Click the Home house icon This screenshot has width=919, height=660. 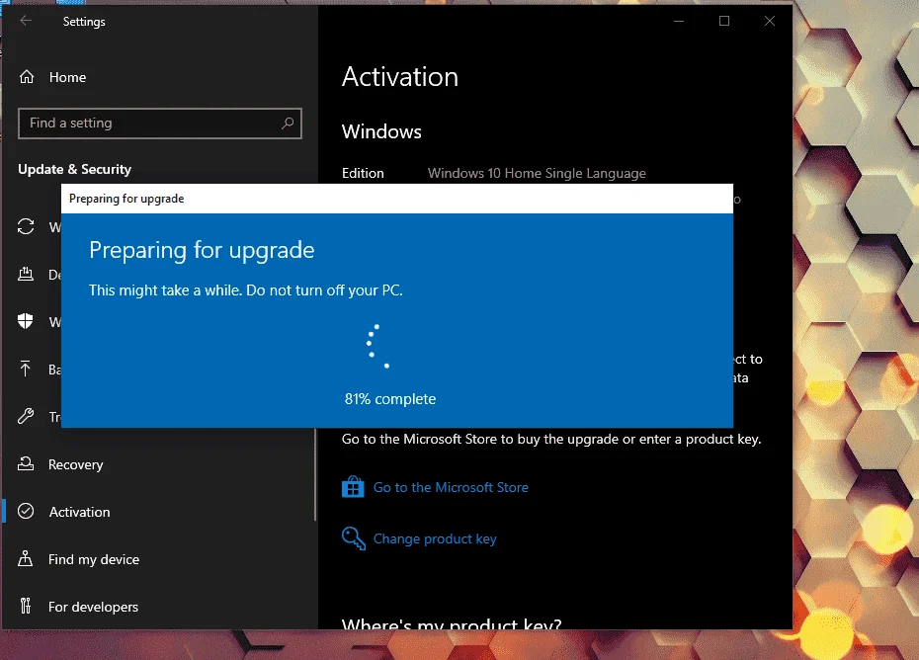click(27, 77)
